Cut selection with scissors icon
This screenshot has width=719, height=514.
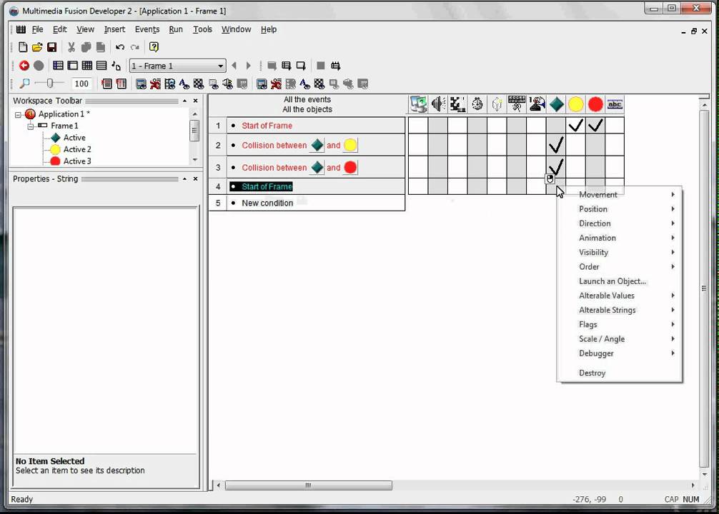click(71, 46)
